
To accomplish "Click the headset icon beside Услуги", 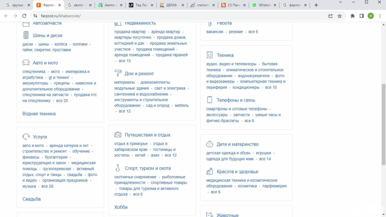I will 26,137.
